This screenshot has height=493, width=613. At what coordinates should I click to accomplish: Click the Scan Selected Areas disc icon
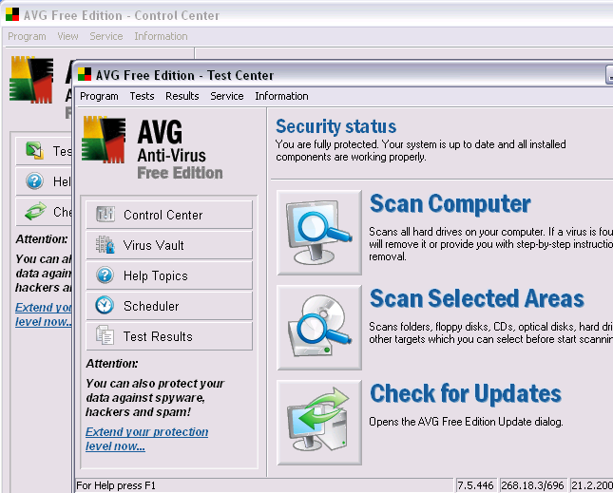pos(319,327)
